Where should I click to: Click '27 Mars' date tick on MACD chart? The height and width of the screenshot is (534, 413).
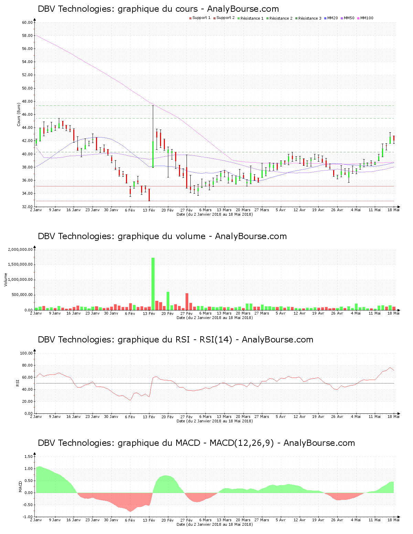[x=262, y=520]
